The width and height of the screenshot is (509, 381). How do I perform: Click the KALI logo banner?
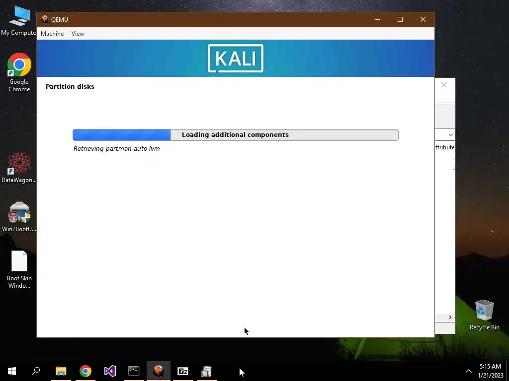click(x=236, y=59)
